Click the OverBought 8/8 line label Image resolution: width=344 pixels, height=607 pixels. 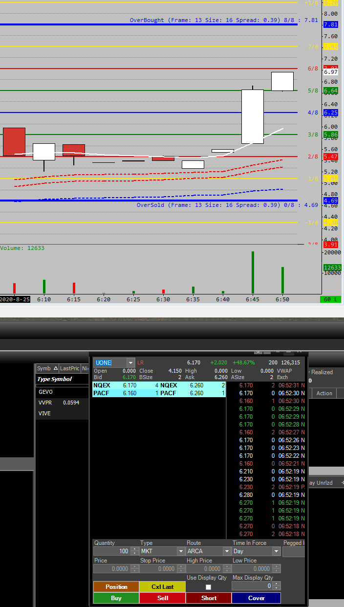pos(224,21)
